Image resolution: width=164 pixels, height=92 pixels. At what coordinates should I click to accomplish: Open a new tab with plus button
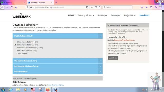click(x=56, y=2)
